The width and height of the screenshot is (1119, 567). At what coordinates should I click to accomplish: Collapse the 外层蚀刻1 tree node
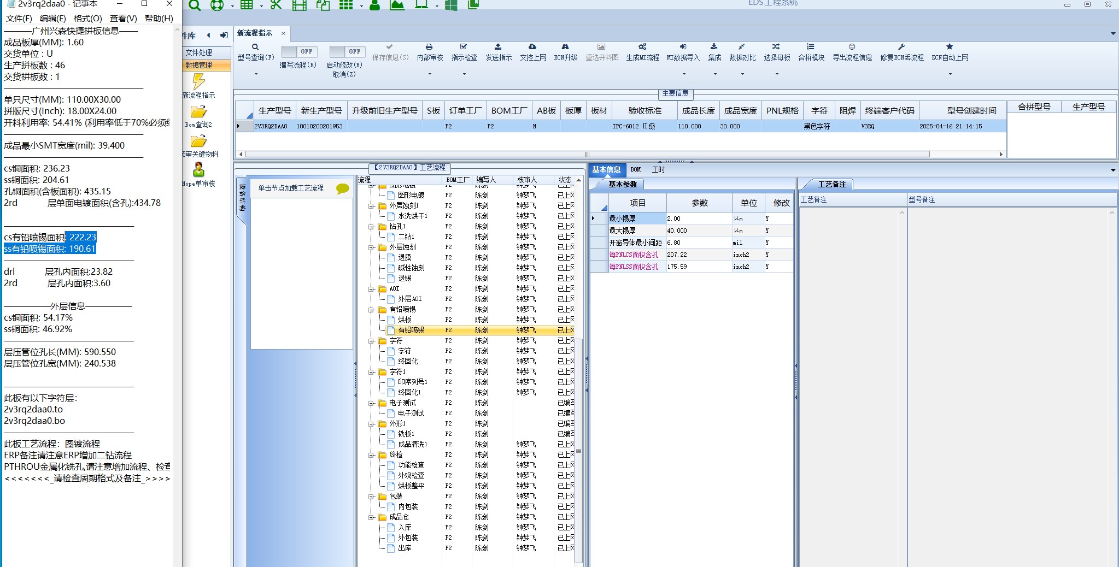(x=371, y=206)
